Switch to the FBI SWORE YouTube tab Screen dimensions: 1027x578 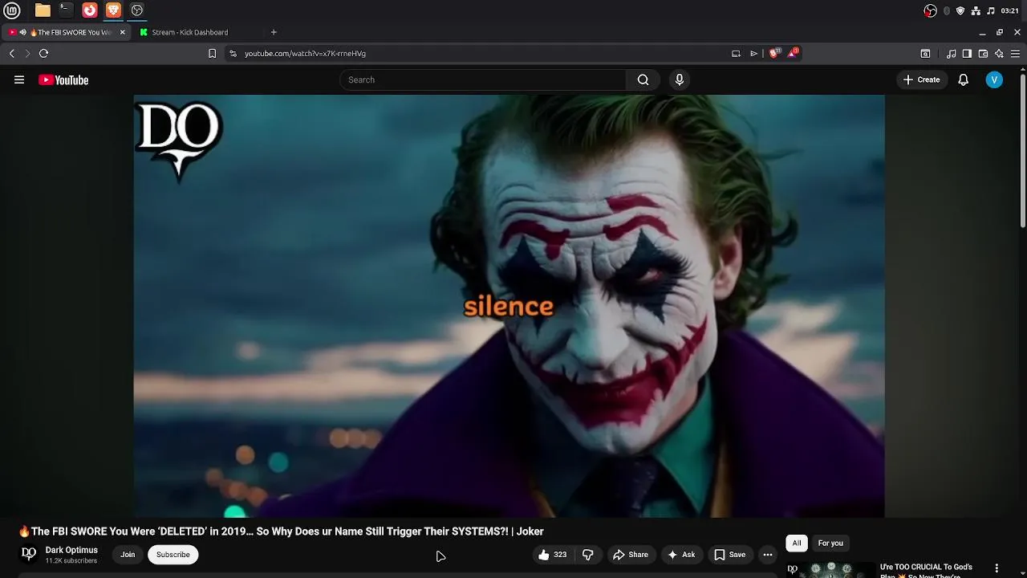[x=67, y=32]
